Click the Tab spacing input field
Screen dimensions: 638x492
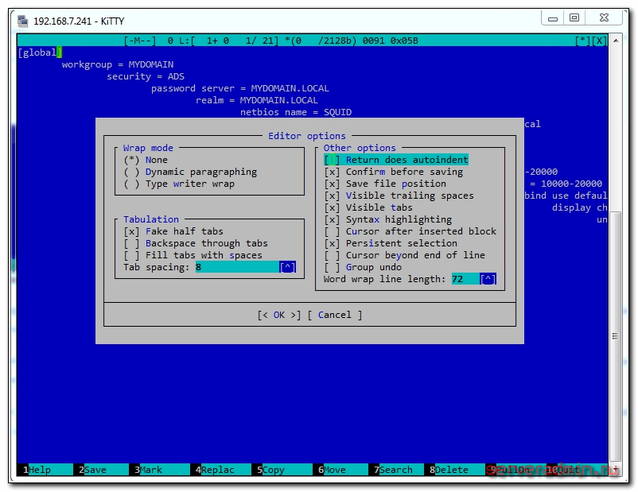[236, 267]
